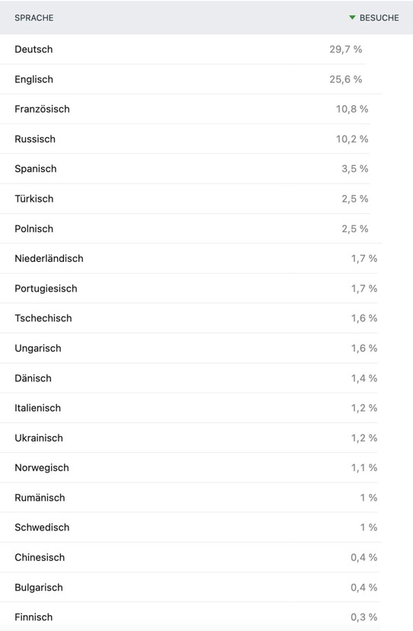The image size is (413, 631).
Task: Choose the Russisch row
Action: (206, 139)
